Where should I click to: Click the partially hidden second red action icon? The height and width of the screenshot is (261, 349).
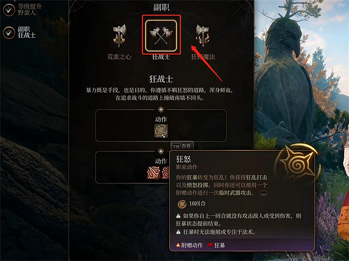coord(166,173)
